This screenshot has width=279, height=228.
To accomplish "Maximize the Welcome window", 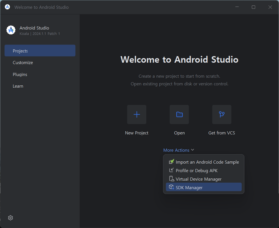I will point(253,7).
